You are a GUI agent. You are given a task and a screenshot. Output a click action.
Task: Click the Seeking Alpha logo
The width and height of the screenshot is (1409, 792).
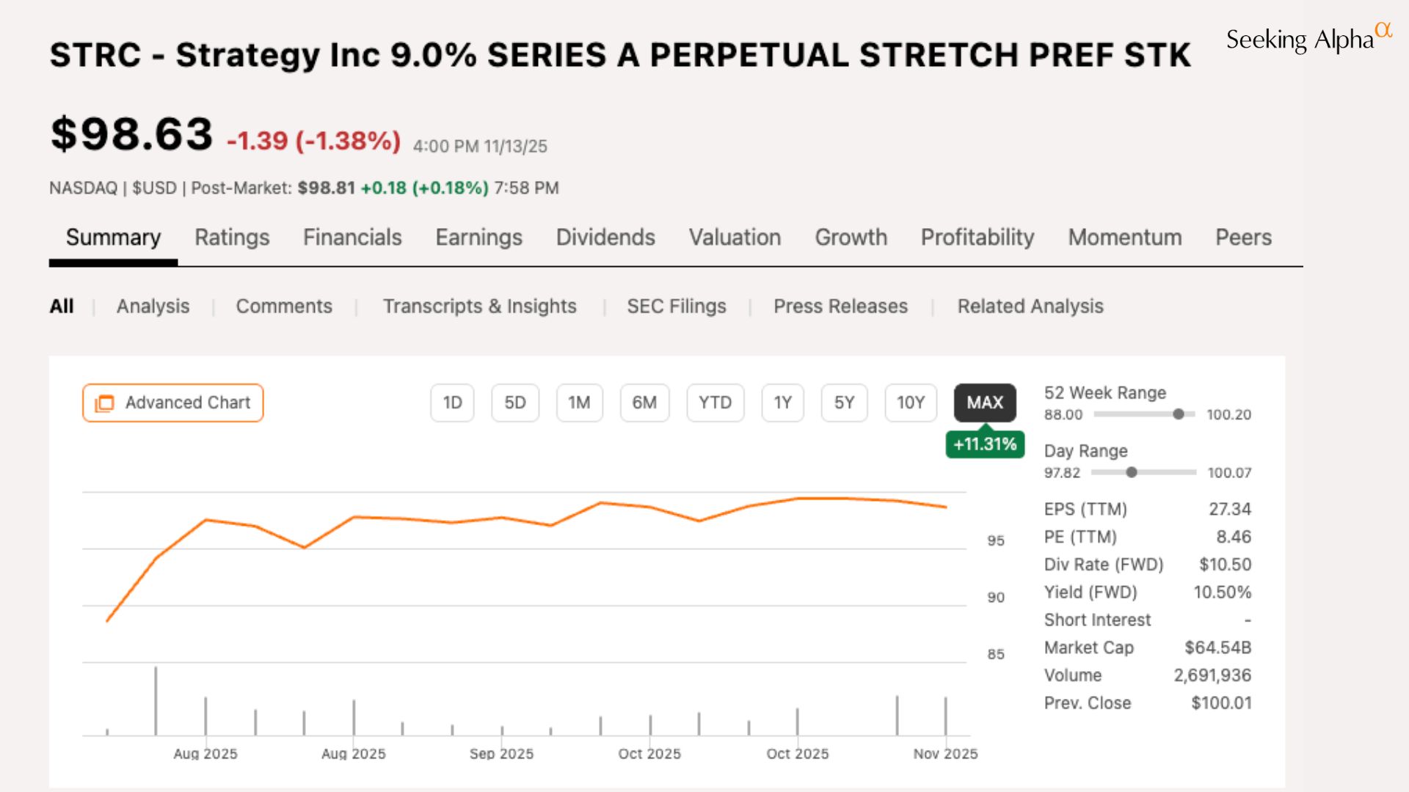(1307, 38)
